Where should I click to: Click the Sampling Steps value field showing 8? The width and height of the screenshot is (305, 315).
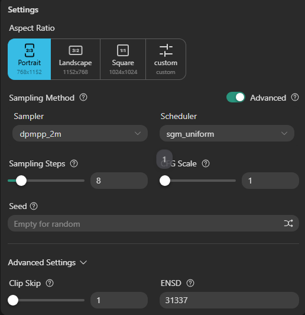tap(119, 181)
